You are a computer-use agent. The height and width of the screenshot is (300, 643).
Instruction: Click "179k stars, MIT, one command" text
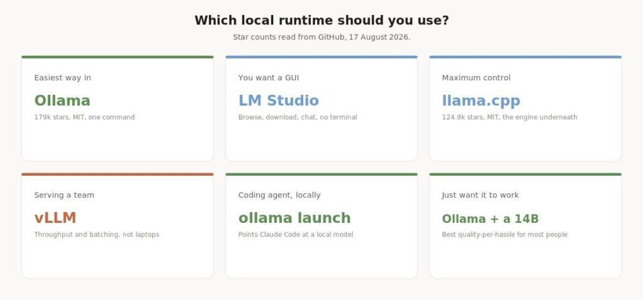85,117
